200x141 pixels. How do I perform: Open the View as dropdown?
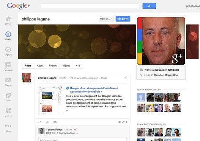[106, 19]
